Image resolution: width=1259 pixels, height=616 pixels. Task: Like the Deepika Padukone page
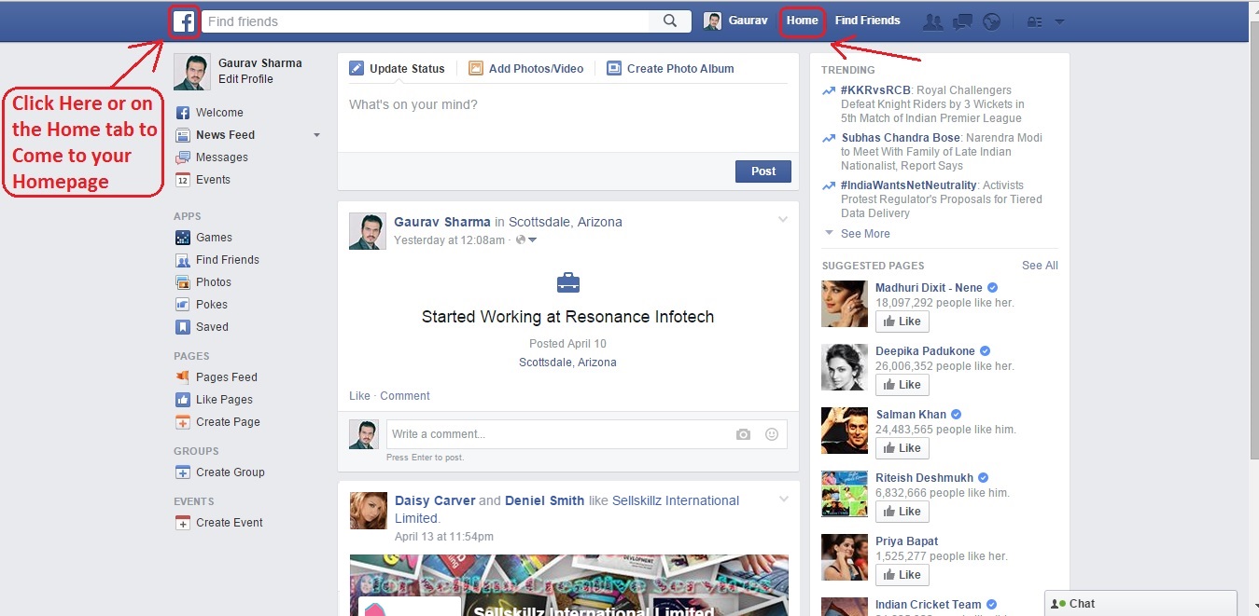pyautogui.click(x=902, y=385)
